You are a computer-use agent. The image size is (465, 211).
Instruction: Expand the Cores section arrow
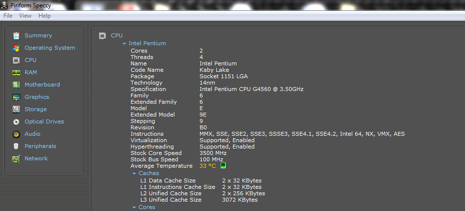134,208
